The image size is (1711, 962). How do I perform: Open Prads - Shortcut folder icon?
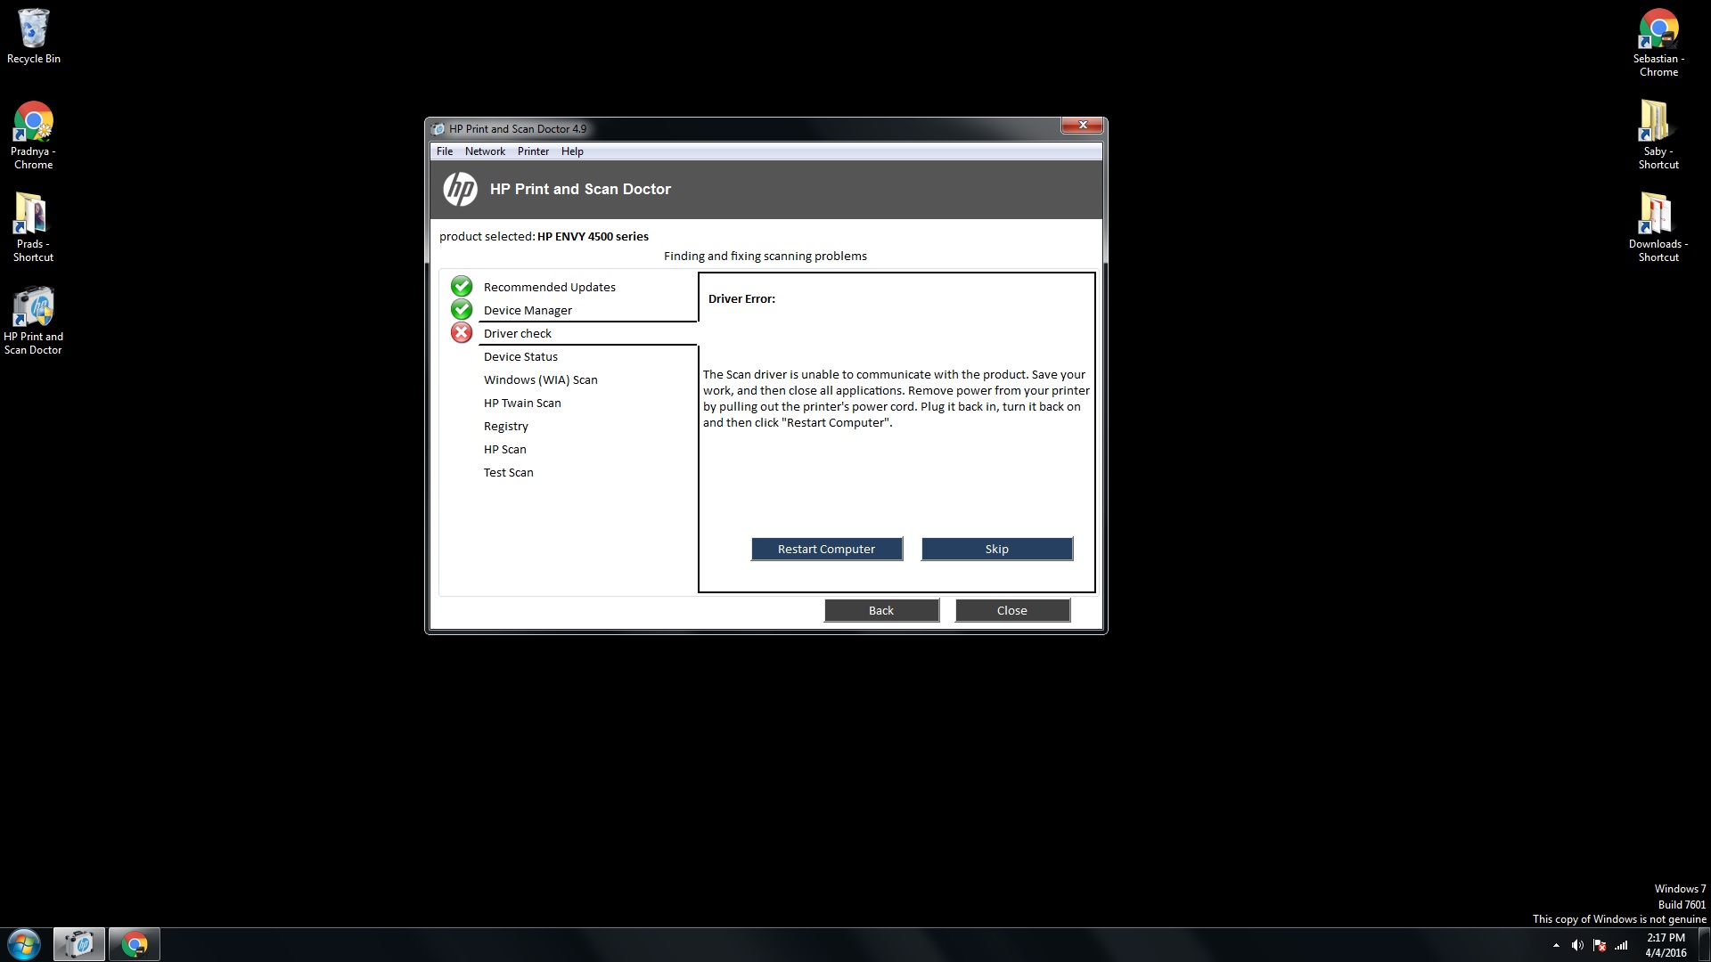(x=33, y=228)
